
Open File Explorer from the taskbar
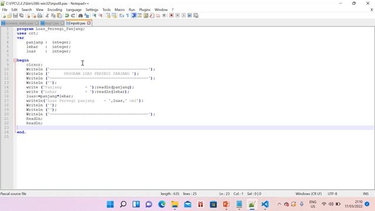click(175, 205)
